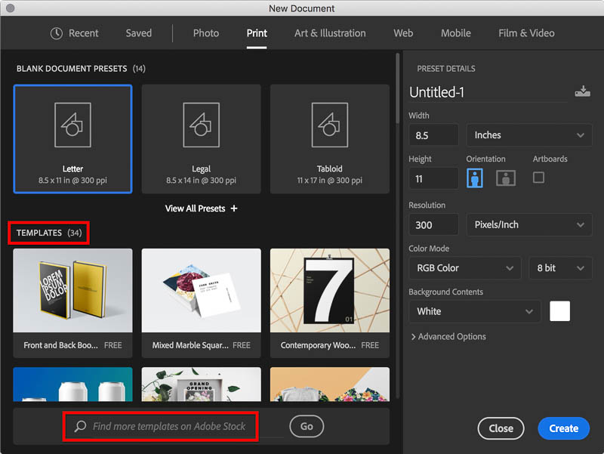Viewport: 604px width, 454px height.
Task: Click the Letter preset card label
Action: 72,168
